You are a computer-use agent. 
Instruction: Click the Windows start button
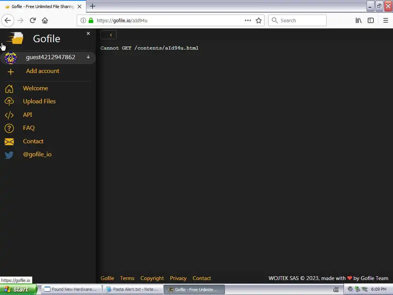[x=18, y=289]
